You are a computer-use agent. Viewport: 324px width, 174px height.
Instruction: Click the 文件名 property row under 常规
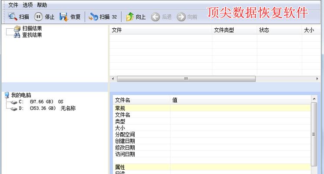212,114
